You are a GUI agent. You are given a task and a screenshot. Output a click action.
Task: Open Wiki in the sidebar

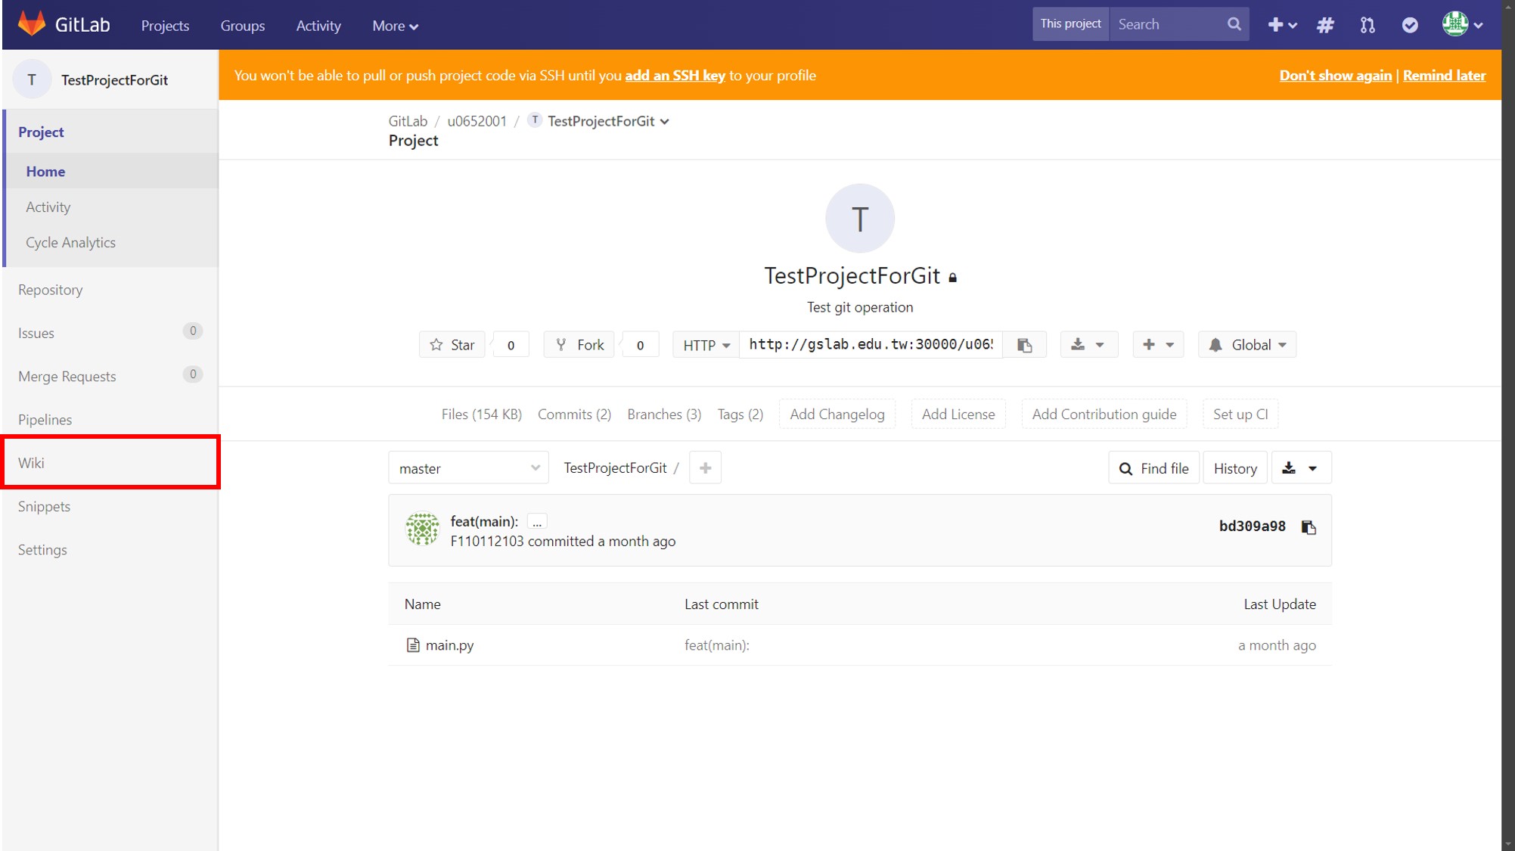[x=110, y=462]
